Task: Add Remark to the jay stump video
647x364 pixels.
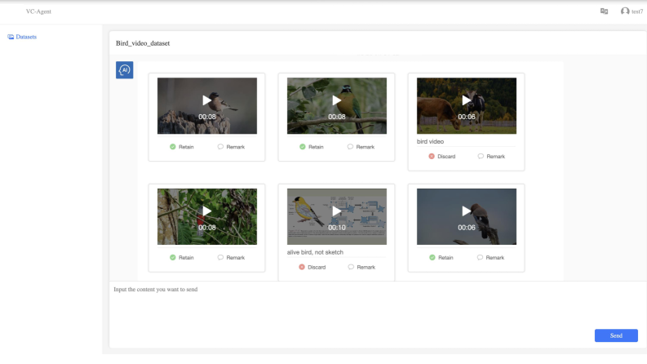Action: (231, 147)
